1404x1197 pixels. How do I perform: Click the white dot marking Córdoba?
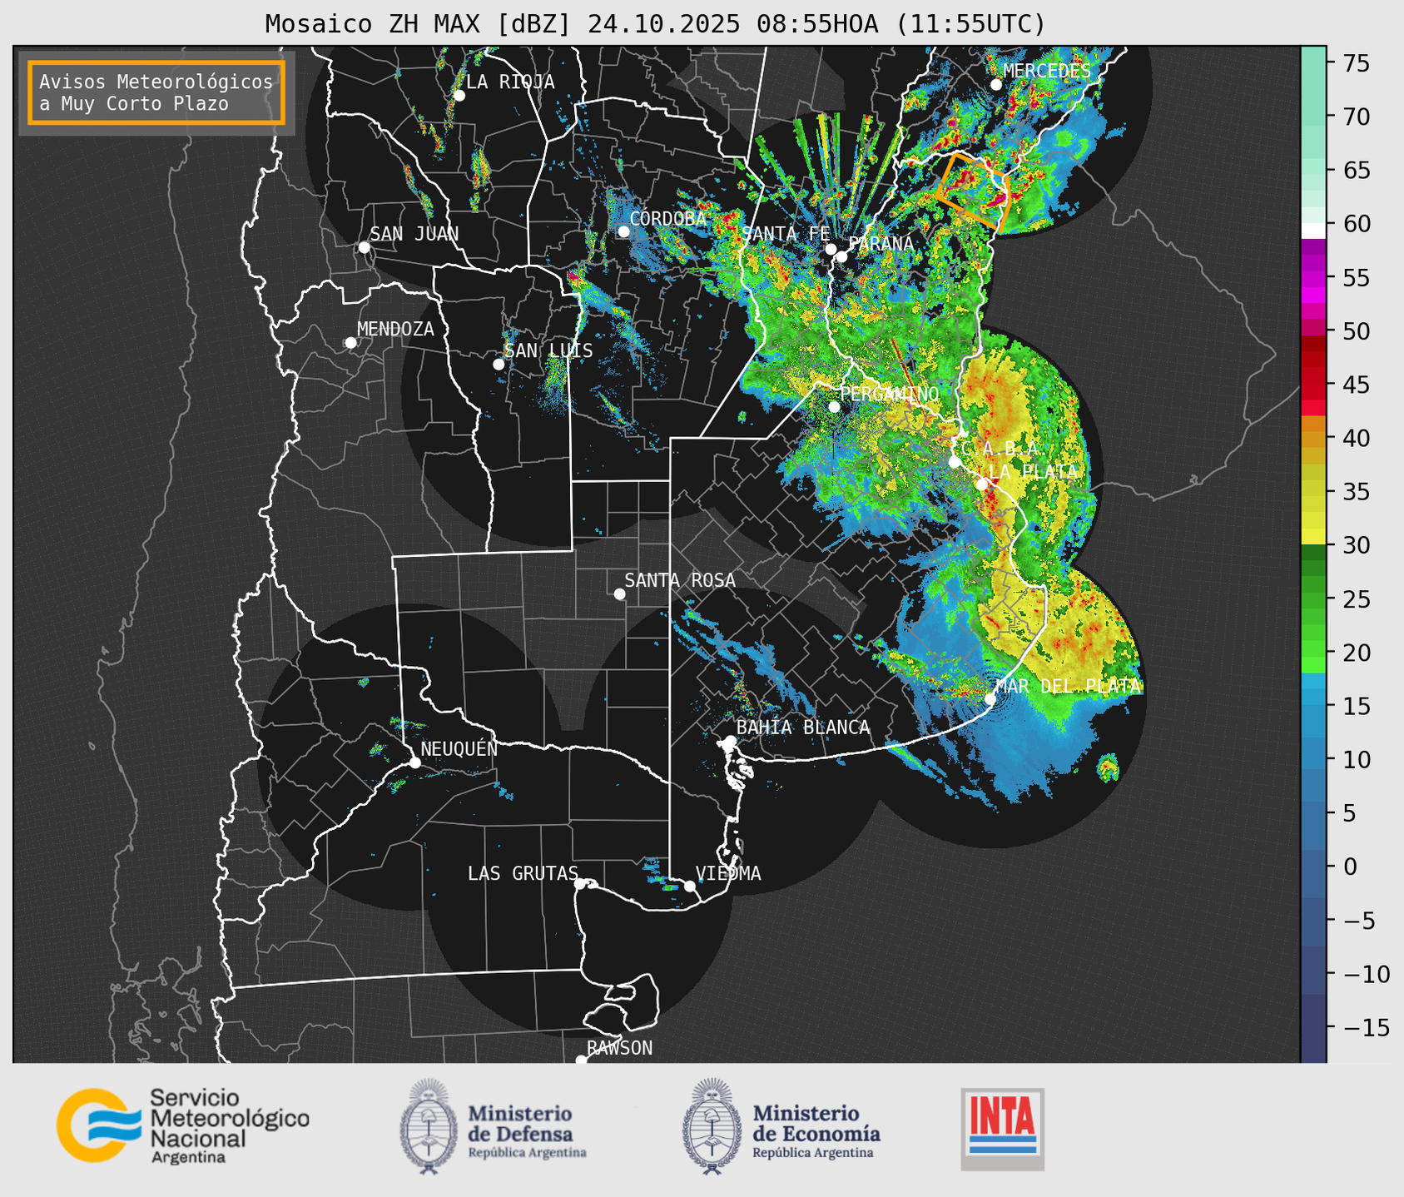pyautogui.click(x=624, y=231)
